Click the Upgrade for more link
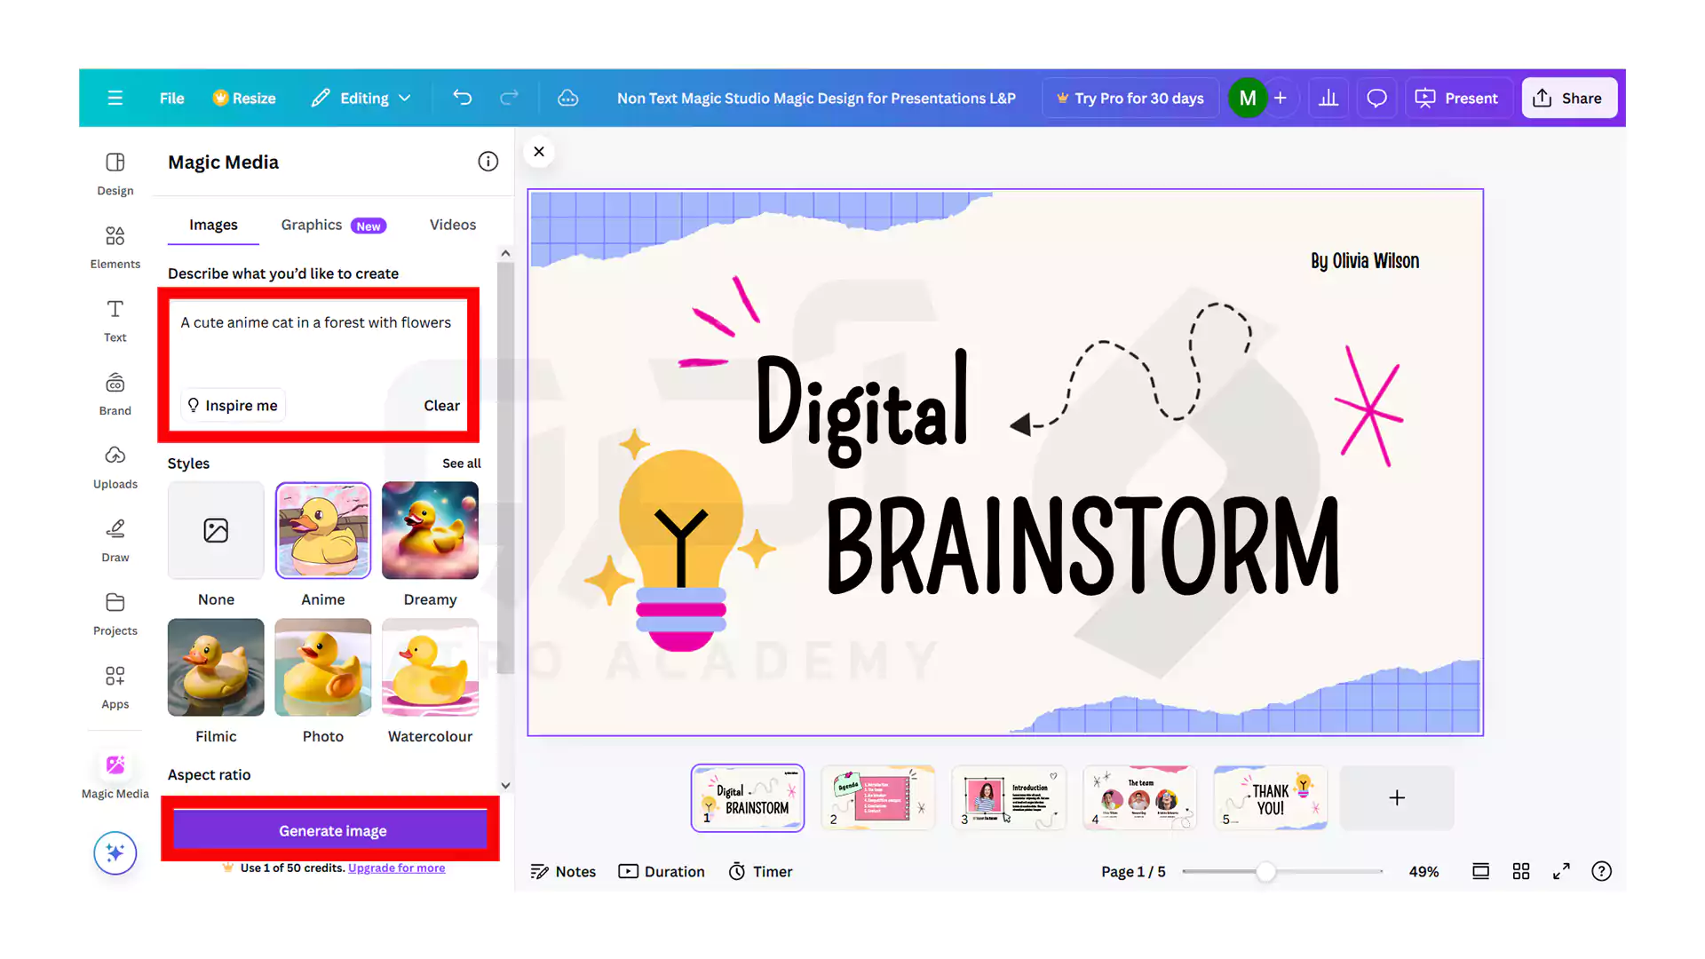The width and height of the screenshot is (1705, 959). [x=396, y=868]
